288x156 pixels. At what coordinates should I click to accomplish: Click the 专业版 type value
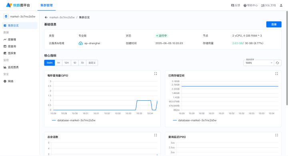(82, 36)
